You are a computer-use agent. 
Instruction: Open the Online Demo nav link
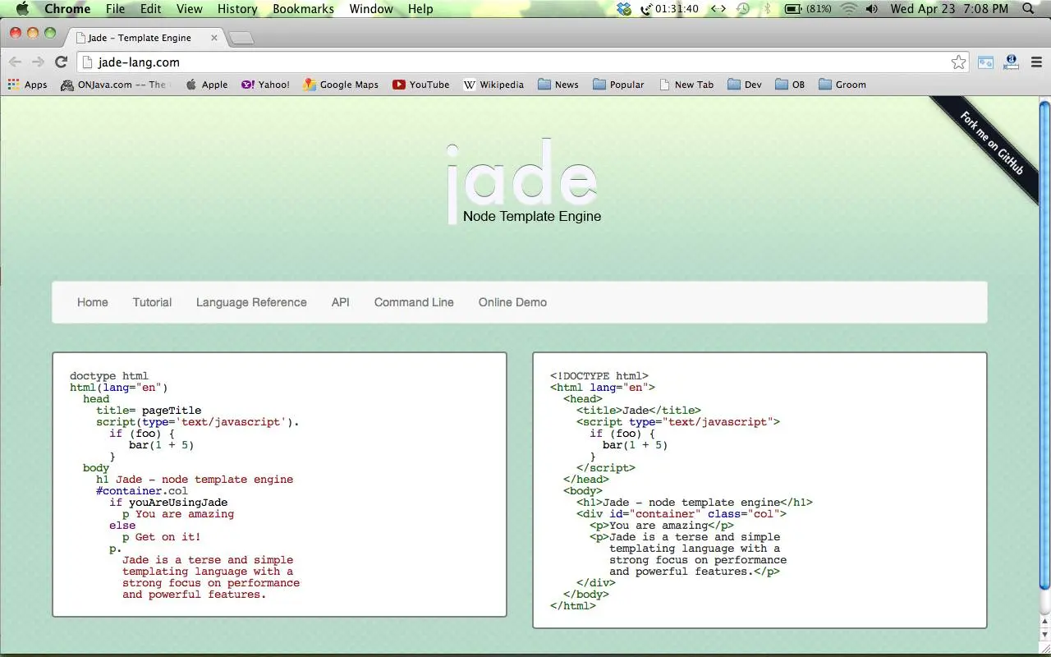[x=512, y=302]
